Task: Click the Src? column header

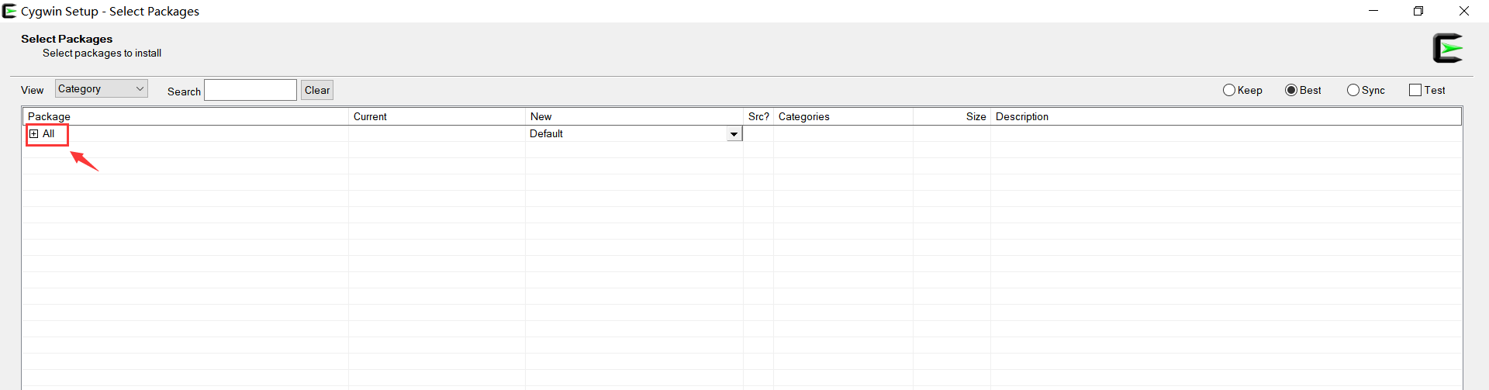Action: tap(758, 116)
